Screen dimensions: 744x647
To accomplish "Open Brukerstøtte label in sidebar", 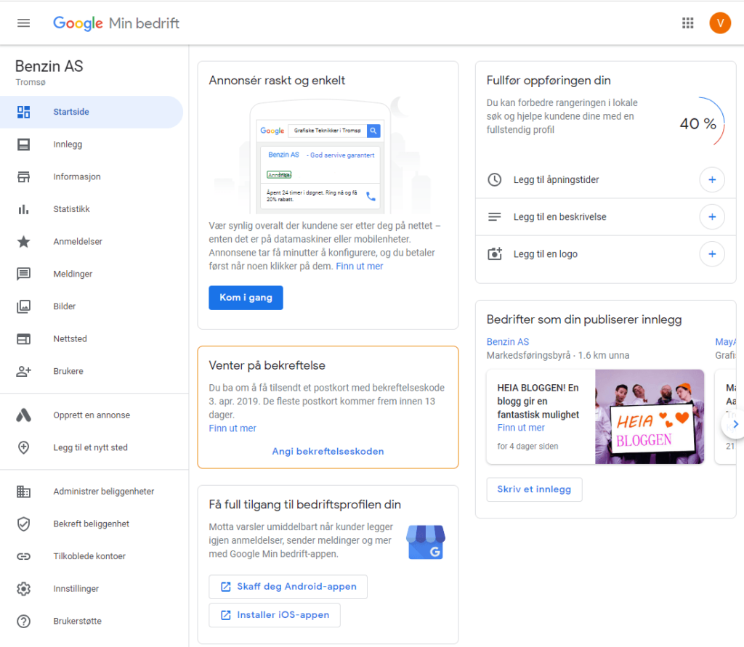I will click(77, 621).
